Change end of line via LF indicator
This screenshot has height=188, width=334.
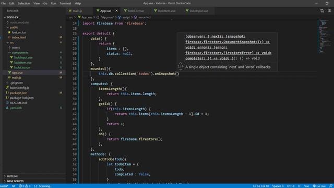click(299, 186)
